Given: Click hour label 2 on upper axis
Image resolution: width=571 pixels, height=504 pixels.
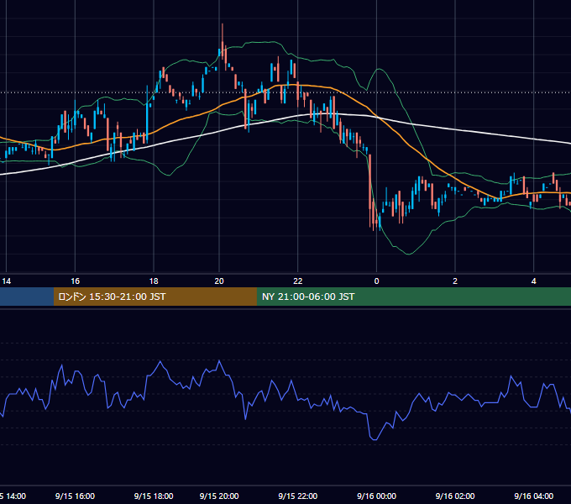Looking at the screenshot, I should (455, 281).
